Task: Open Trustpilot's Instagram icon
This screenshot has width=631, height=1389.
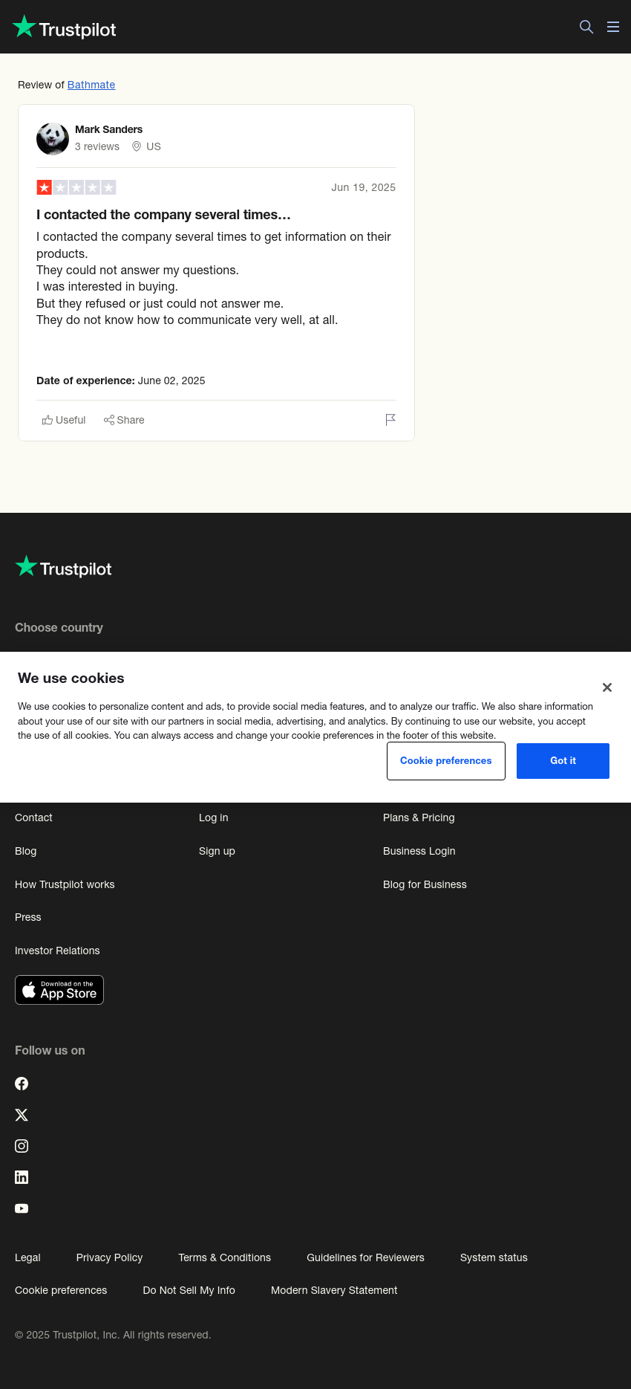Action: tap(22, 1146)
